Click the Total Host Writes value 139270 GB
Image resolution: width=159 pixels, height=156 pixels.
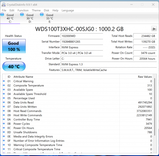[x=145, y=42]
